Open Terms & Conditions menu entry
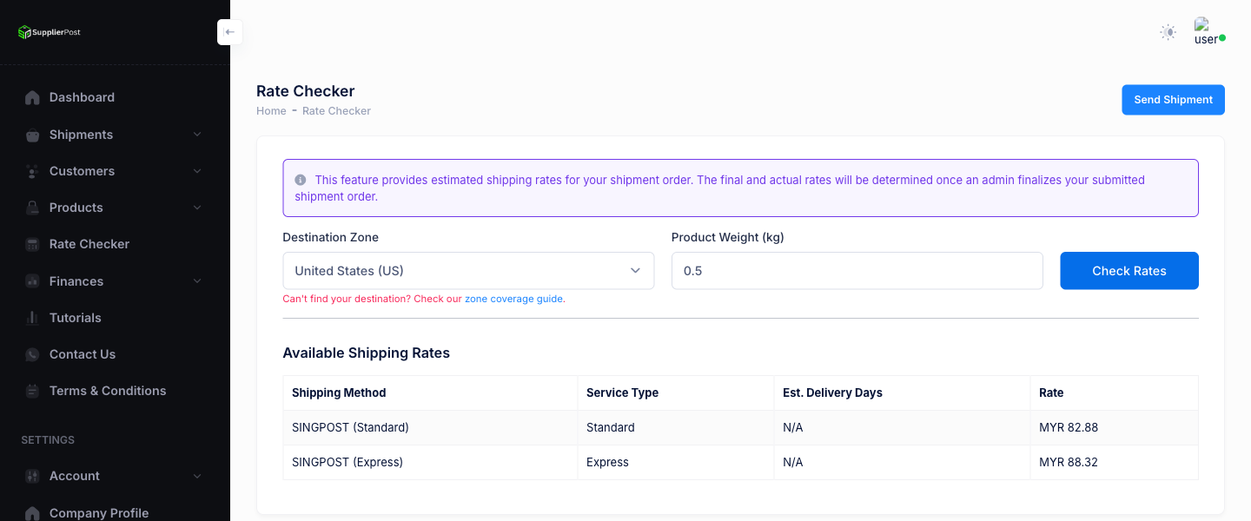This screenshot has height=521, width=1251. coord(108,391)
